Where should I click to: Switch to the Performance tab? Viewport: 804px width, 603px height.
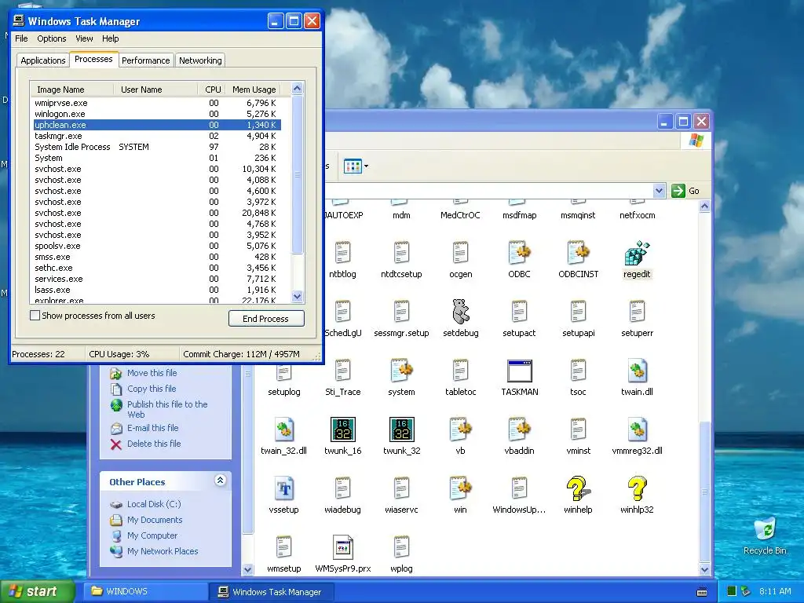pos(145,60)
